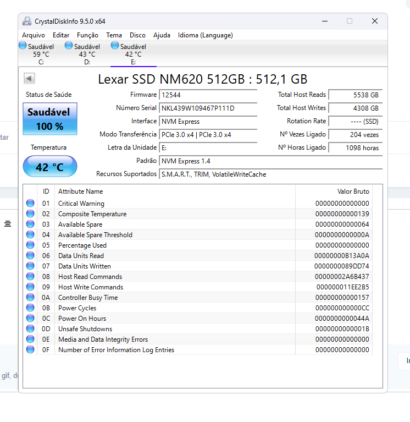Select the Composite Temperature attribute row

tap(198, 213)
